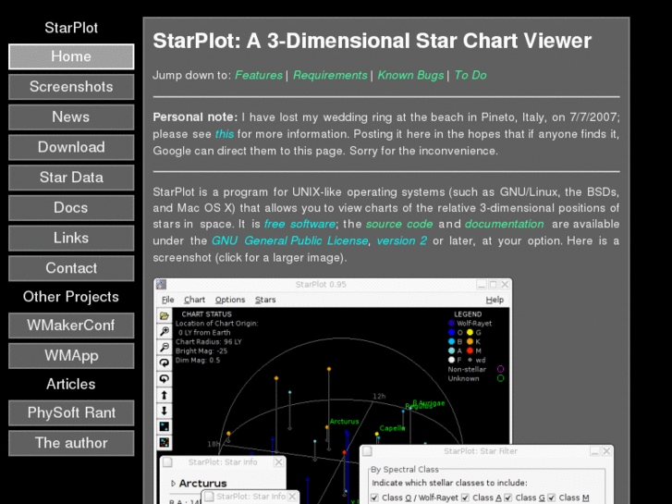
Task: Click the star field icon with blue dots
Action: pos(165,426)
